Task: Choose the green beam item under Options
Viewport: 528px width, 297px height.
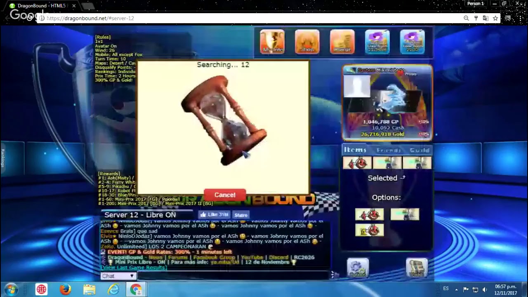Action: click(405, 214)
